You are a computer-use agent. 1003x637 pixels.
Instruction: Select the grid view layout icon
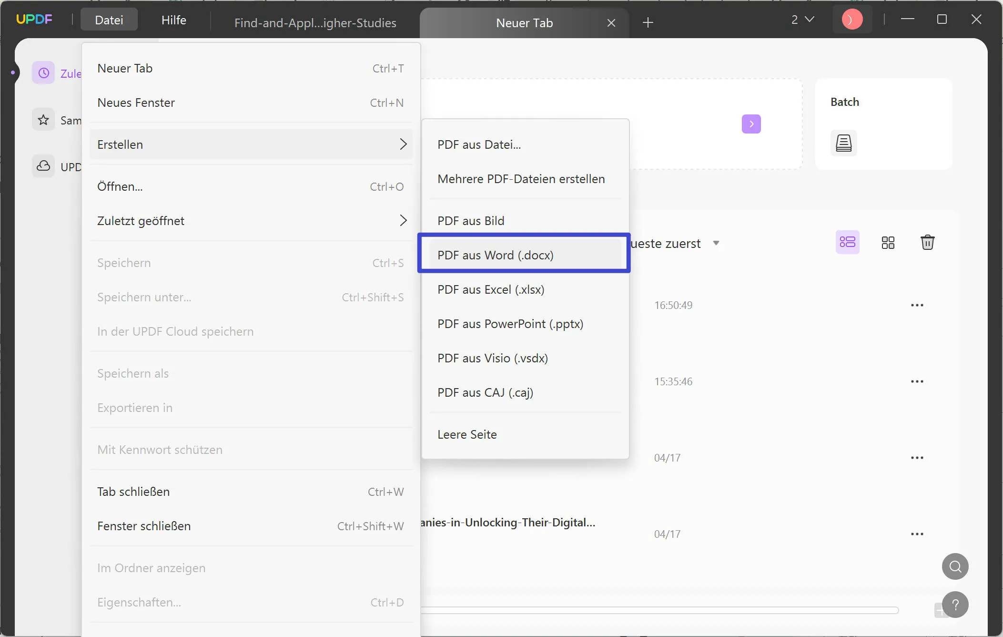[x=888, y=242]
